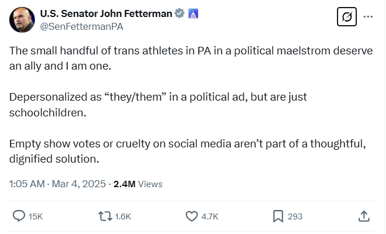Share the post via upload arrow icon
The height and width of the screenshot is (234, 386).
[363, 216]
